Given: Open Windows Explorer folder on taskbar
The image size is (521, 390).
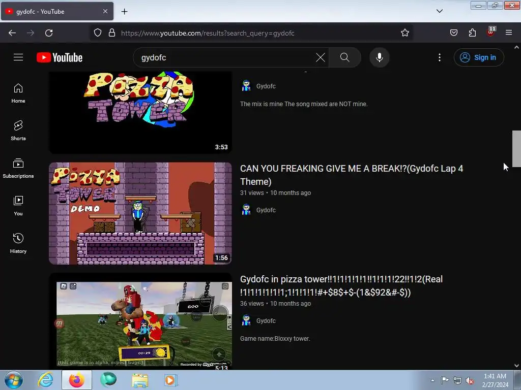Looking at the screenshot, I should 140,380.
